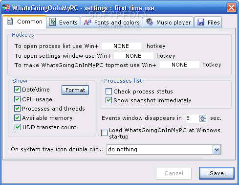Click the Fonts and colors 'Aa' icon
The image size is (239, 185).
[x=87, y=22]
